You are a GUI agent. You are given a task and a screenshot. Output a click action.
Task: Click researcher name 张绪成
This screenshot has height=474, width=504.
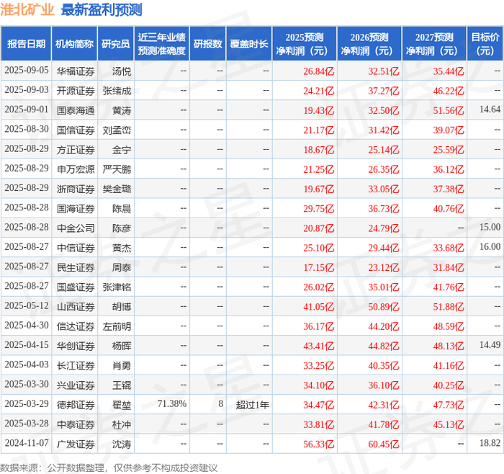coord(117,91)
